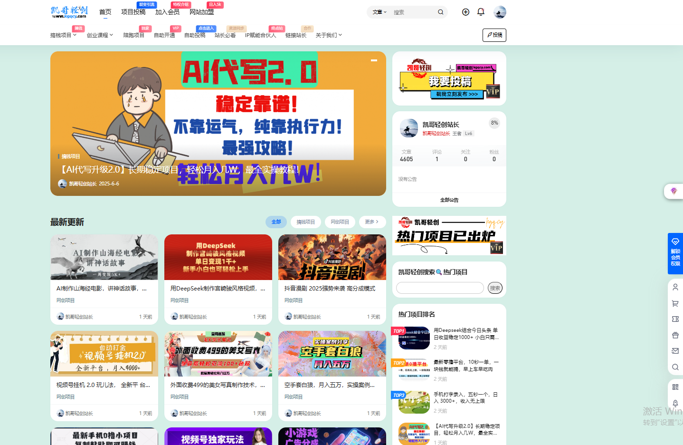
Task: Expand the 创业课程 menu
Action: (x=100, y=35)
